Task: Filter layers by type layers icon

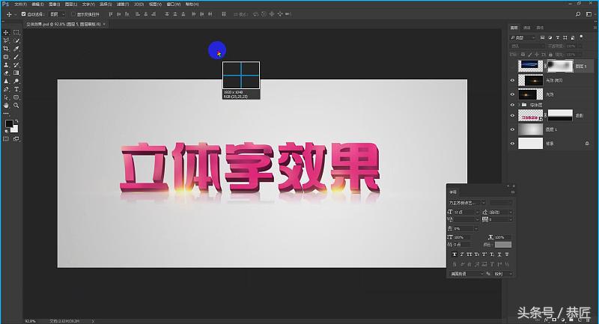Action: [x=557, y=37]
